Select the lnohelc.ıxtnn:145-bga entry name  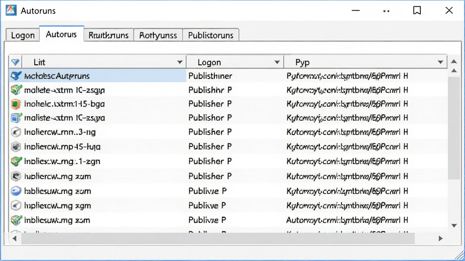[x=64, y=104]
